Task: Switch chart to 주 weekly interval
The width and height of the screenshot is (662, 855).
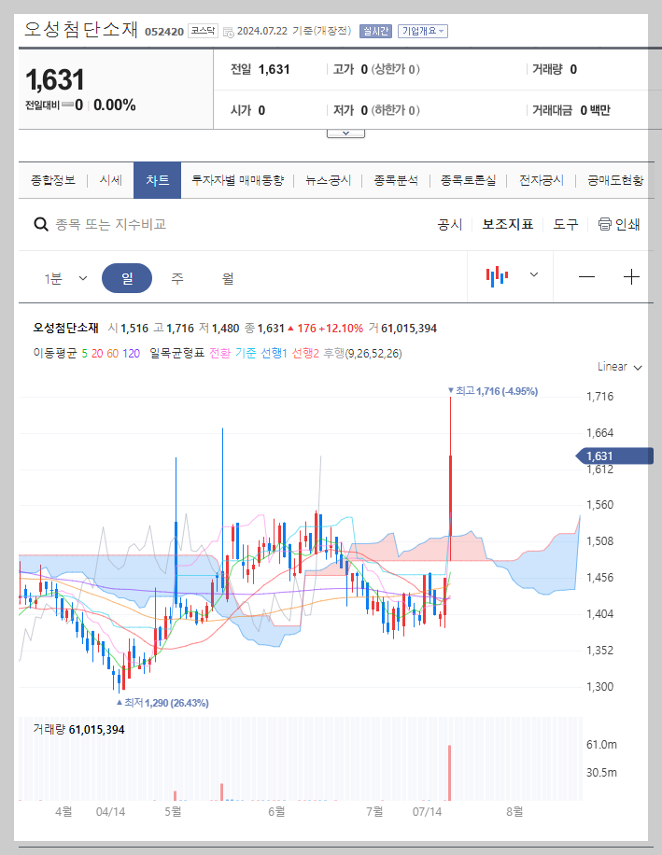Action: tap(176, 277)
